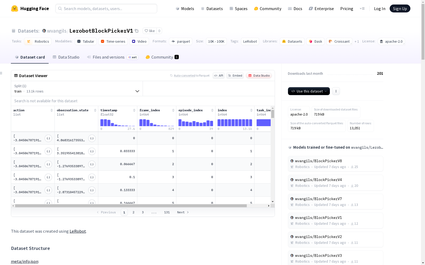Screen dimensions: 425x265
Task: Sort by the observation.state column
Action: (x=95, y=110)
